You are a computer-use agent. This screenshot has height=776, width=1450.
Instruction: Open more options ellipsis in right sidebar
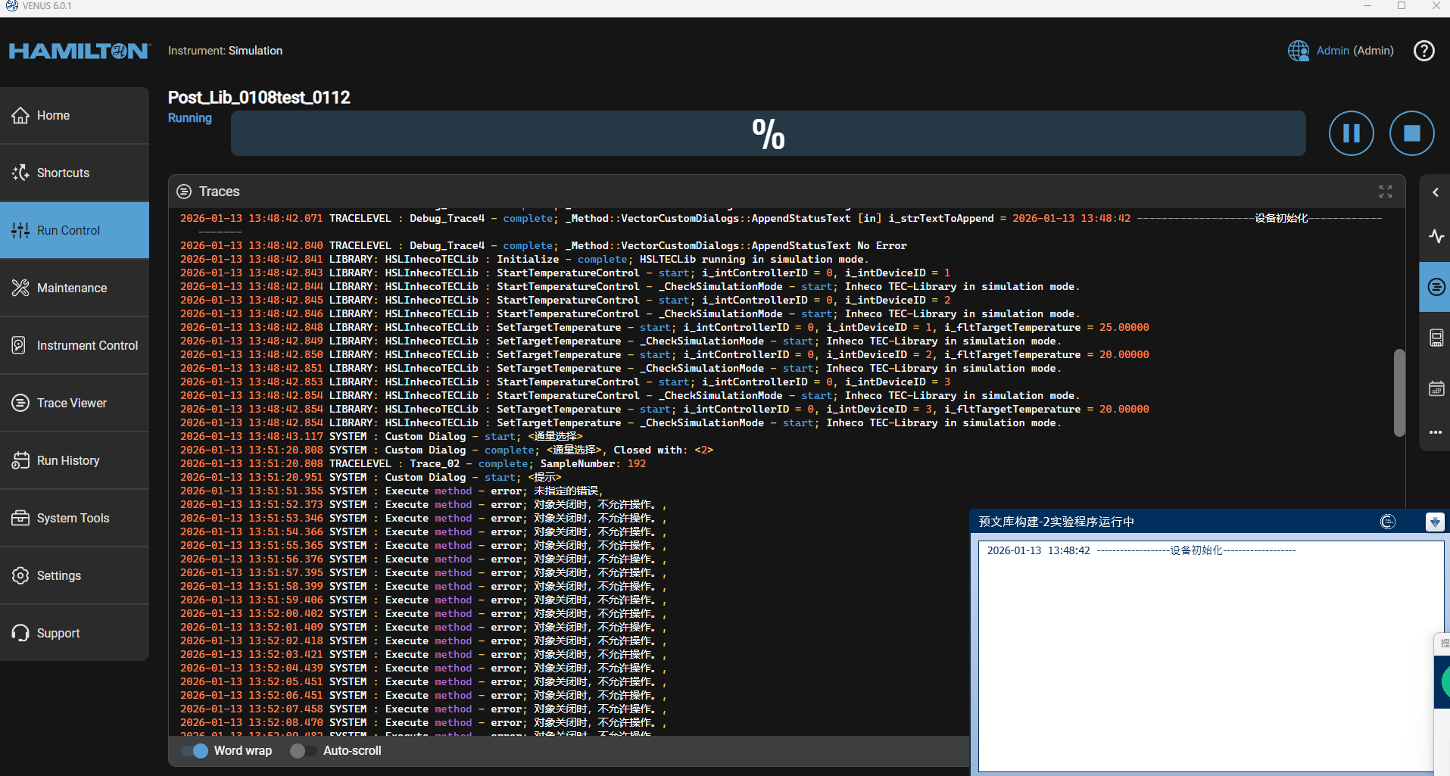(1436, 432)
